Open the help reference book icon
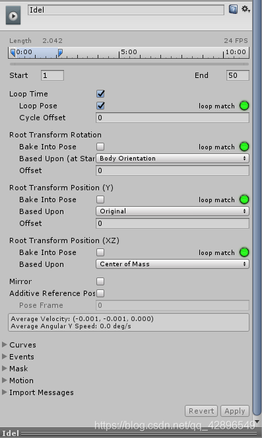 tap(233, 9)
